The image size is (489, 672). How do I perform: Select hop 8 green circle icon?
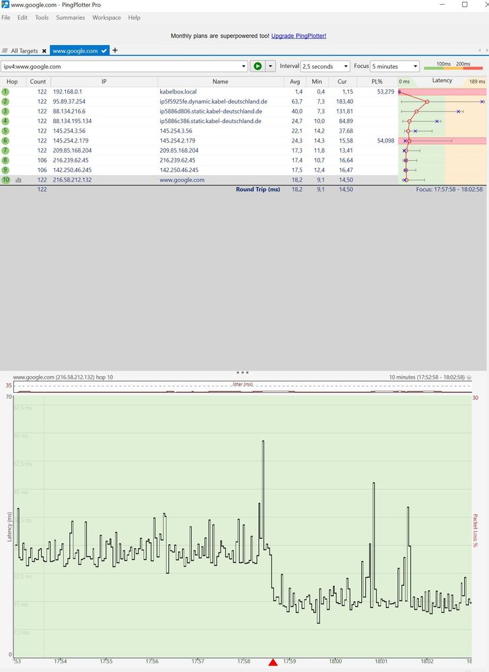tap(5, 160)
